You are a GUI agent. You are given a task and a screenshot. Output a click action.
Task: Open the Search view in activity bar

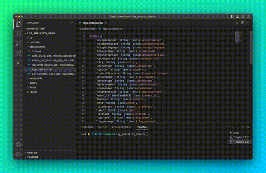[18, 33]
